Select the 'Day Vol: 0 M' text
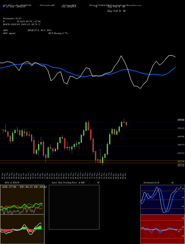The height and width of the screenshot is (244, 185). (x=116, y=11)
